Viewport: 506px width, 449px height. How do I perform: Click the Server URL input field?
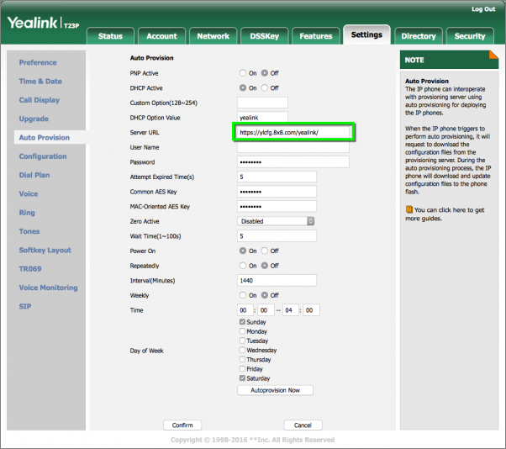(293, 132)
